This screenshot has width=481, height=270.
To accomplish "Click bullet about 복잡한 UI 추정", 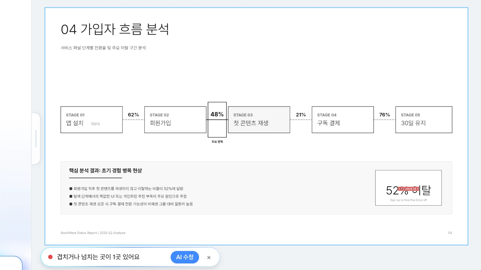I will point(128,196).
